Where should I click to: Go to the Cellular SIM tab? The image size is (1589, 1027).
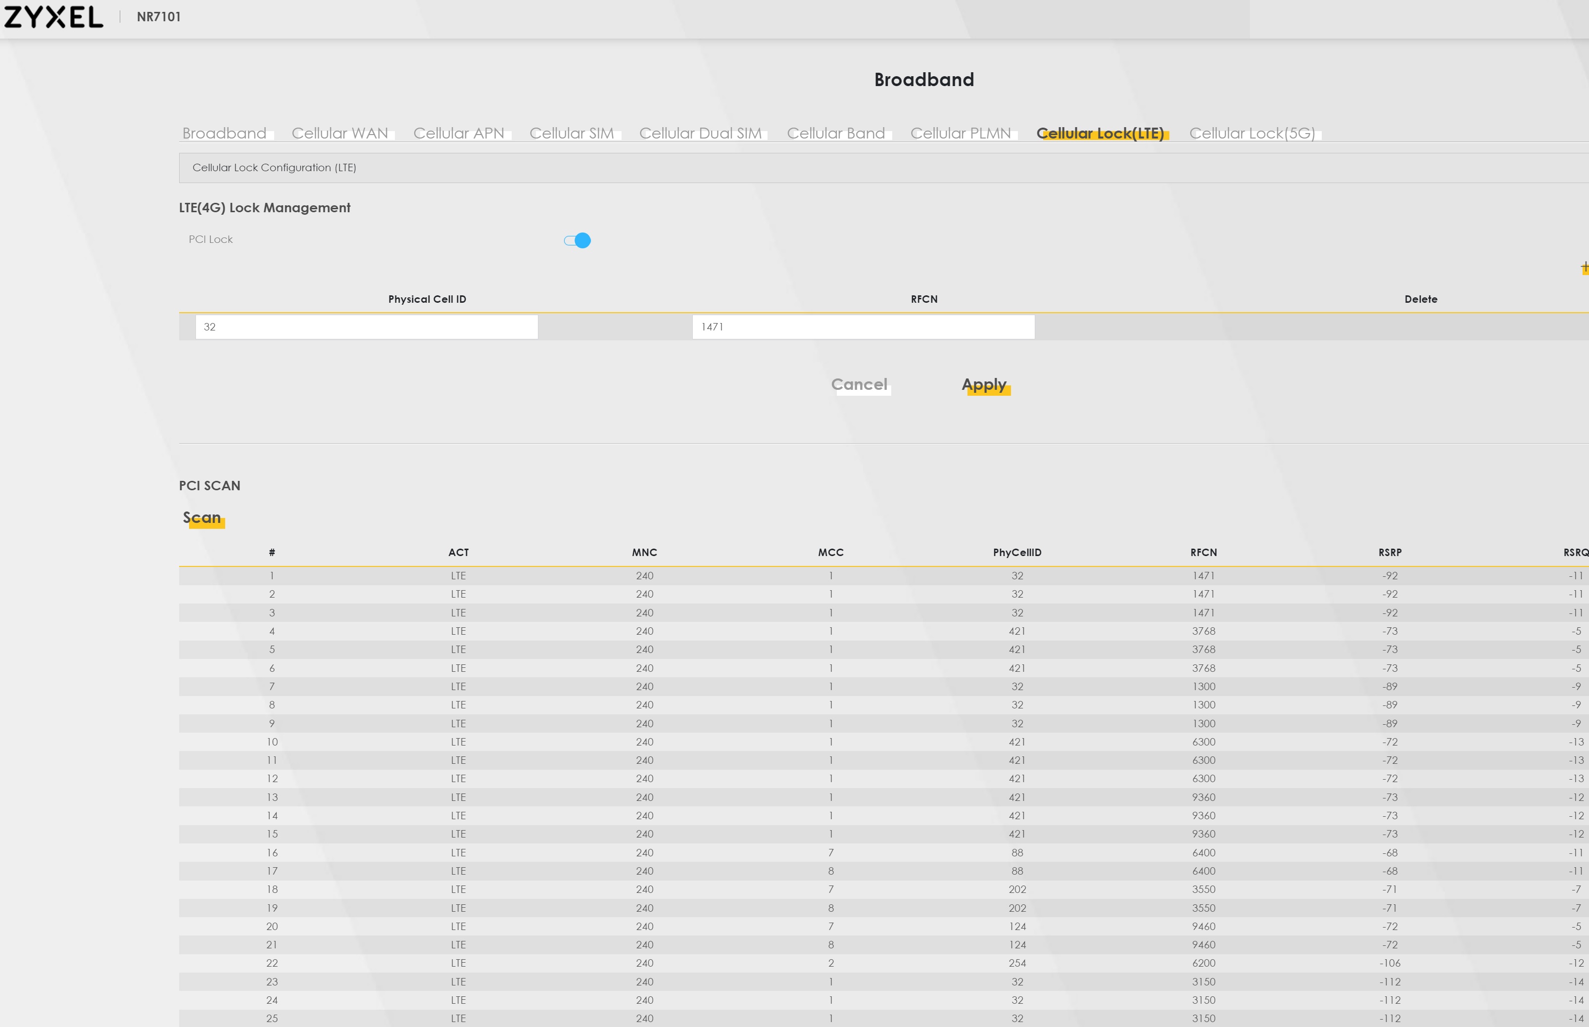click(571, 134)
